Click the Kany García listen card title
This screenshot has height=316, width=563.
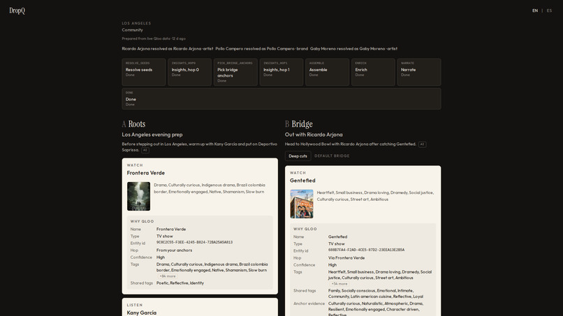[142, 313]
